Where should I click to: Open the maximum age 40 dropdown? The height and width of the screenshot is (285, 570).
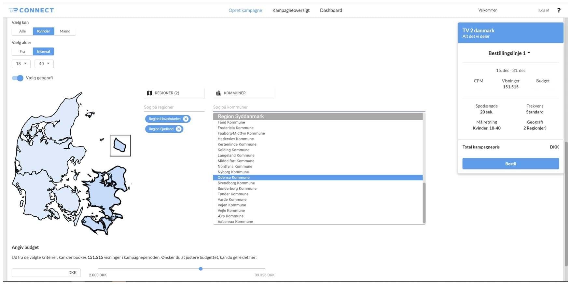point(44,64)
